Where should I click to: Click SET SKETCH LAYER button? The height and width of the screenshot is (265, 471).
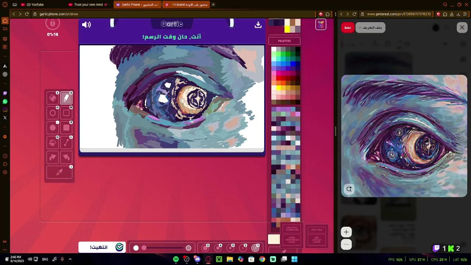click(317, 240)
